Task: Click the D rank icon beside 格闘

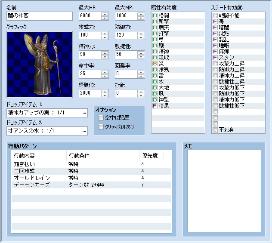Action: (155, 15)
